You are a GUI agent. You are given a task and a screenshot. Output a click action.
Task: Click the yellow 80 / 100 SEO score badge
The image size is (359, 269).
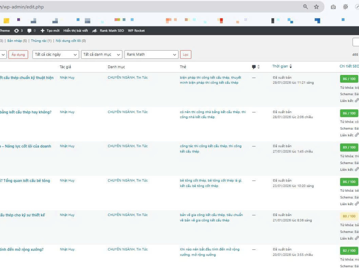(349, 216)
